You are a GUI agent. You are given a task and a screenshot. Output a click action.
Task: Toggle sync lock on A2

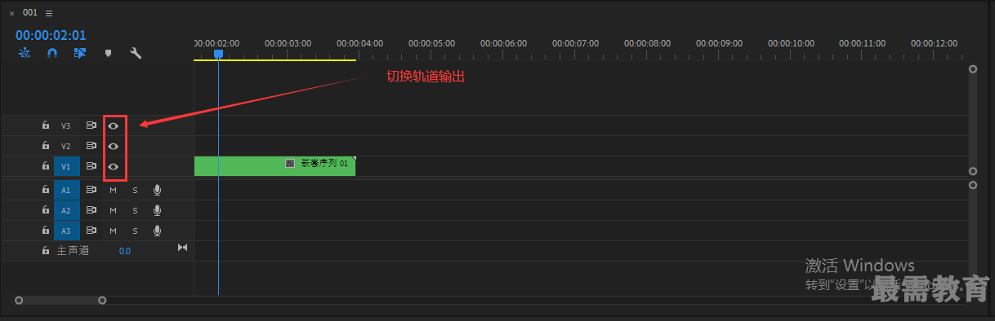(91, 210)
